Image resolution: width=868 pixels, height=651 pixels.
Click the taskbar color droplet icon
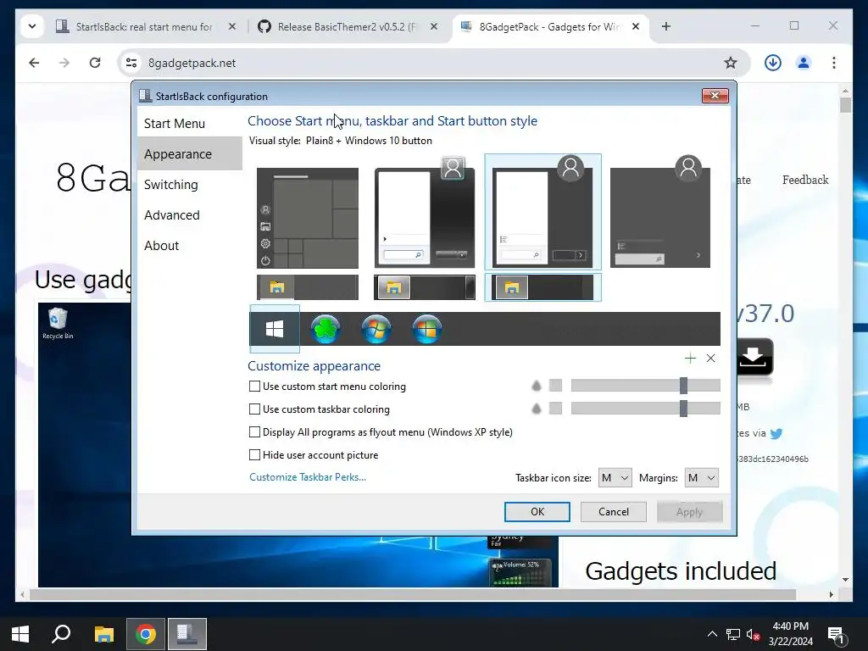point(536,409)
